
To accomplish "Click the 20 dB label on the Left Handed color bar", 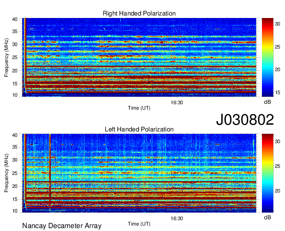I will click(x=277, y=191).
